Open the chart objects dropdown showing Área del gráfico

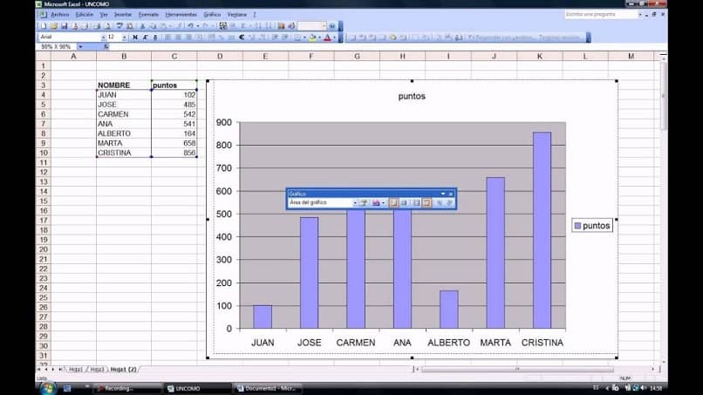[354, 202]
